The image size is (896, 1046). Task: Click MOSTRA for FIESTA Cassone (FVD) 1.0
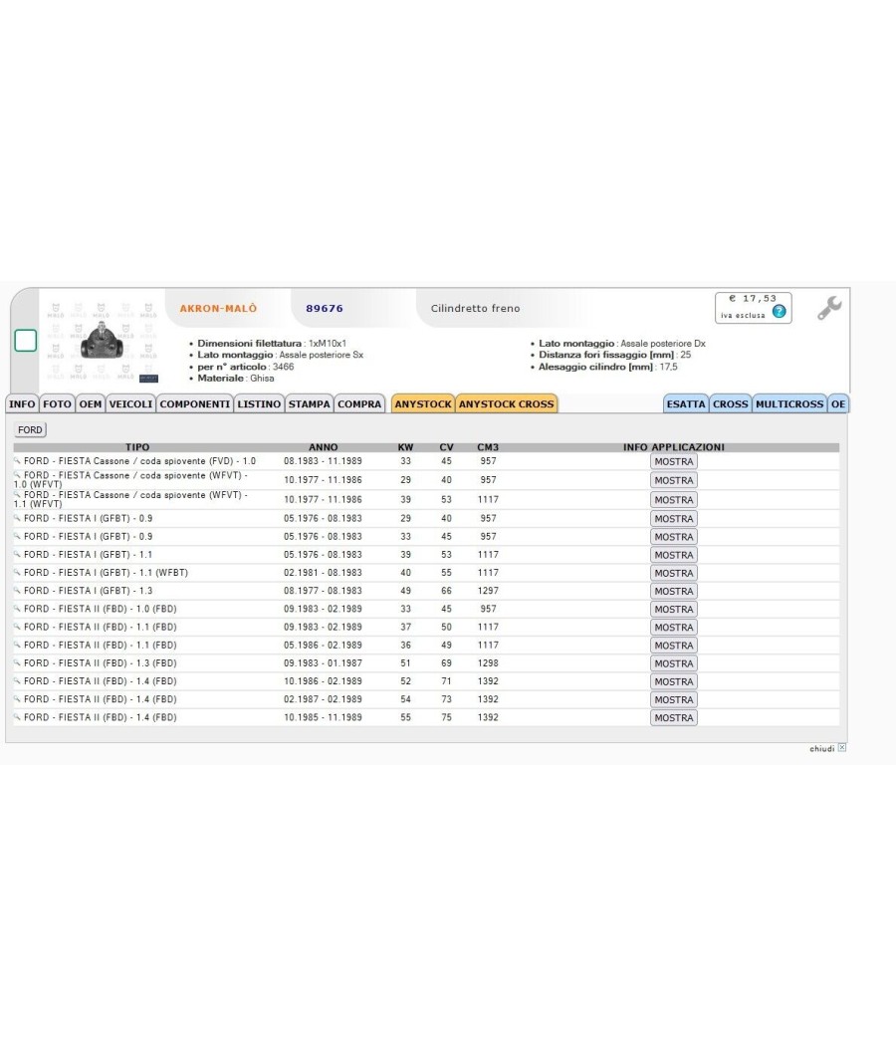(673, 461)
